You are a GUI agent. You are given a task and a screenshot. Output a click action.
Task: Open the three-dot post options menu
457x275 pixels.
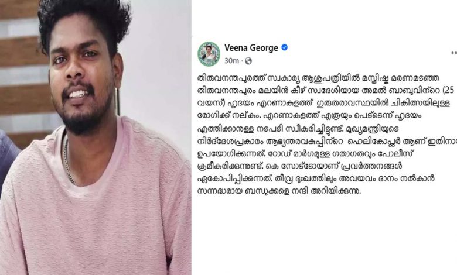click(x=454, y=53)
